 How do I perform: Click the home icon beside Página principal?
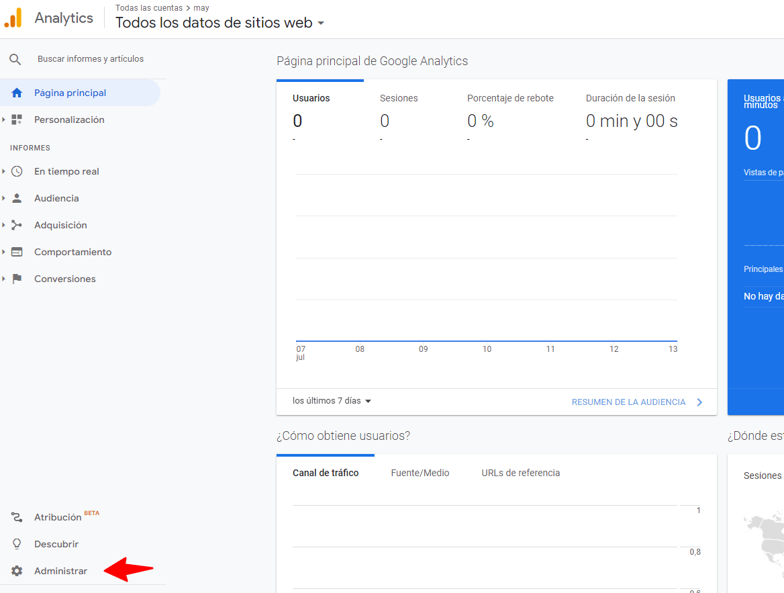[x=17, y=93]
